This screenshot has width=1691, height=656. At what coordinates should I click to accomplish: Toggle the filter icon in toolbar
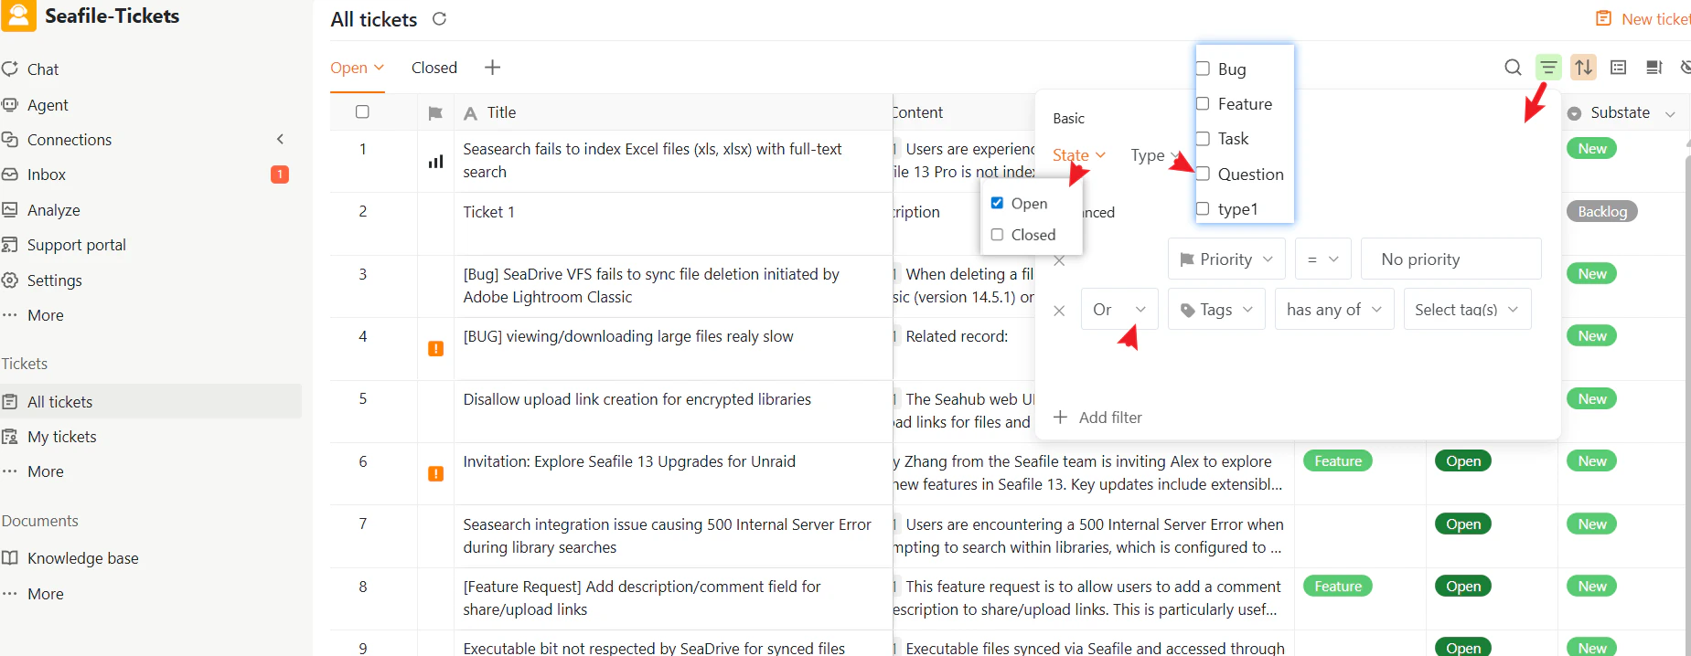[x=1548, y=68]
